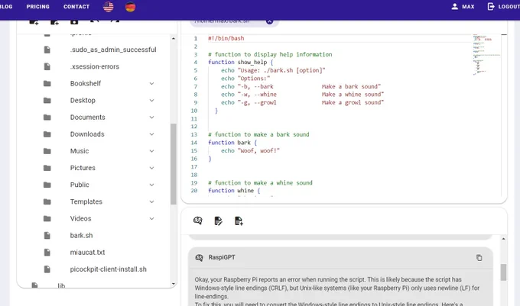Click the Bookshelf folder icon

47,83
